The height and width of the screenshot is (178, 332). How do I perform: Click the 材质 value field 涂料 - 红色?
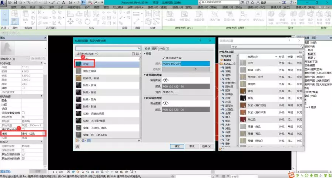point(32,133)
